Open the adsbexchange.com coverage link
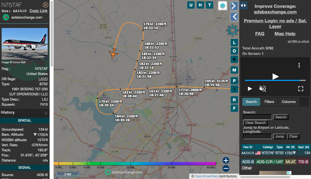The width and height of the screenshot is (311, 179). coord(275,12)
